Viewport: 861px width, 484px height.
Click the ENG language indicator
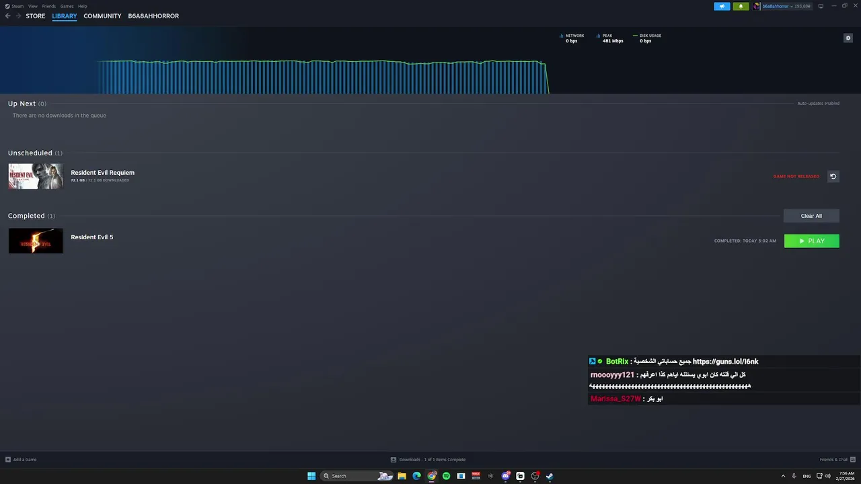[x=807, y=476]
